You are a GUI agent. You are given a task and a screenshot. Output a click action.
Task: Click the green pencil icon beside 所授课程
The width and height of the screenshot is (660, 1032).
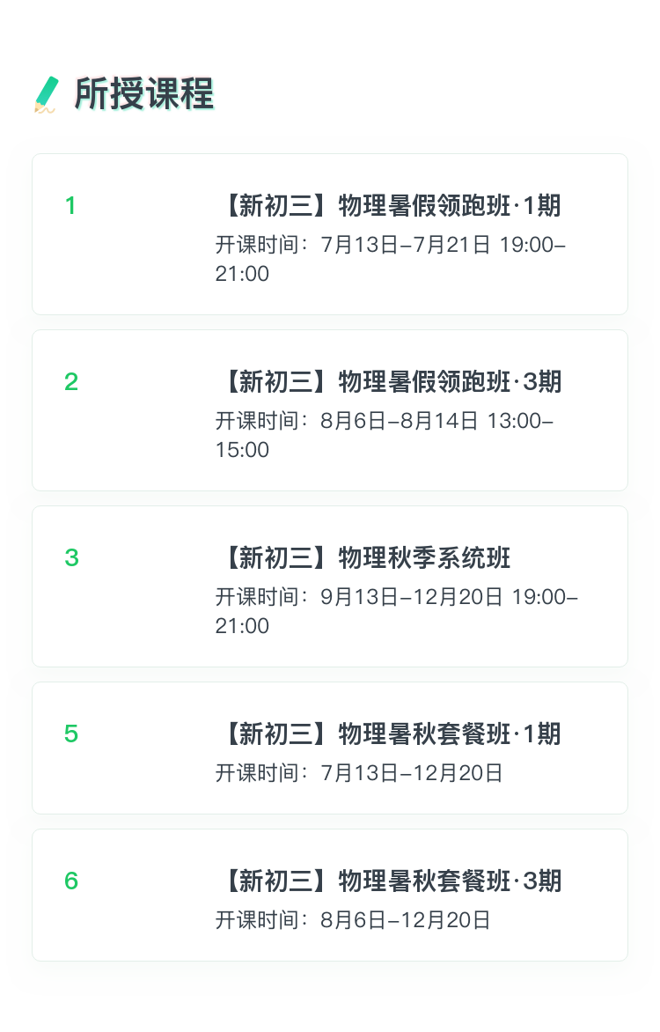46,95
